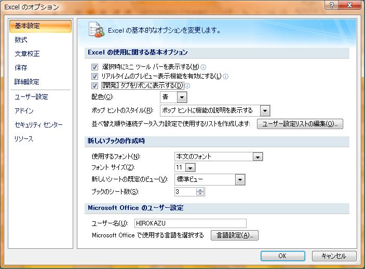This screenshot has width=365, height=269.
Task: Decrease ブックのシート数 with down arrow
Action: [200, 194]
